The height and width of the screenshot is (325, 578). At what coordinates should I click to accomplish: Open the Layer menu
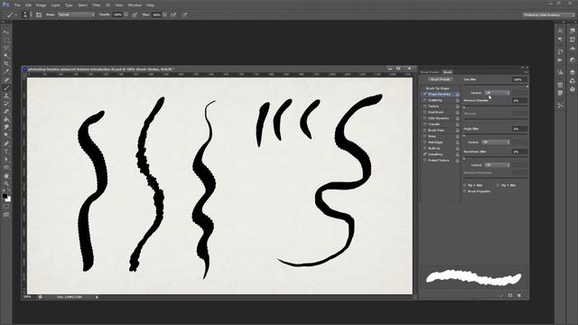56,5
